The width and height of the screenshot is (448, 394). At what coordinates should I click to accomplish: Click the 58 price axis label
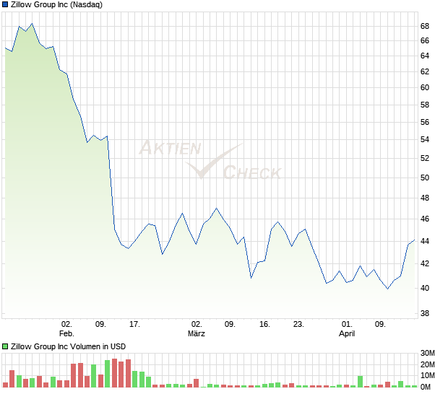[425, 105]
